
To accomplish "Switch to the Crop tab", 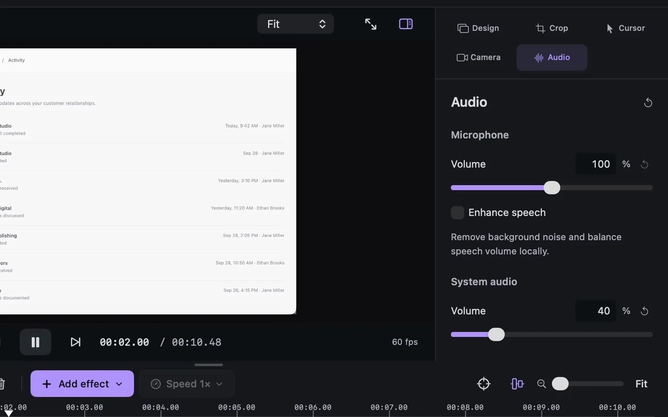I will point(552,28).
